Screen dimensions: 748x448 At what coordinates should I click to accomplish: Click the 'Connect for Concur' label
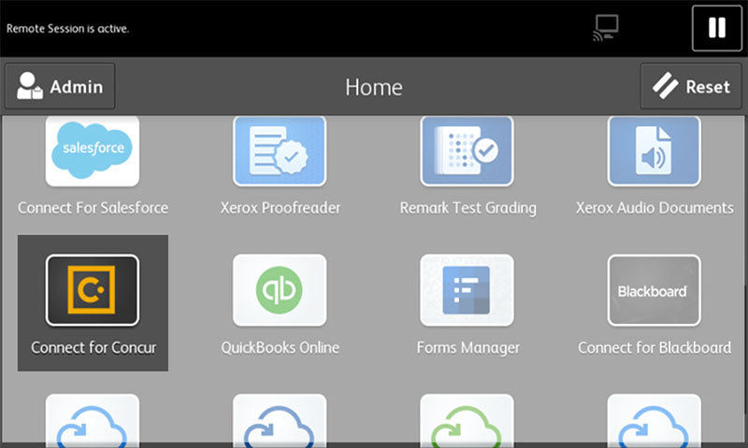(93, 347)
